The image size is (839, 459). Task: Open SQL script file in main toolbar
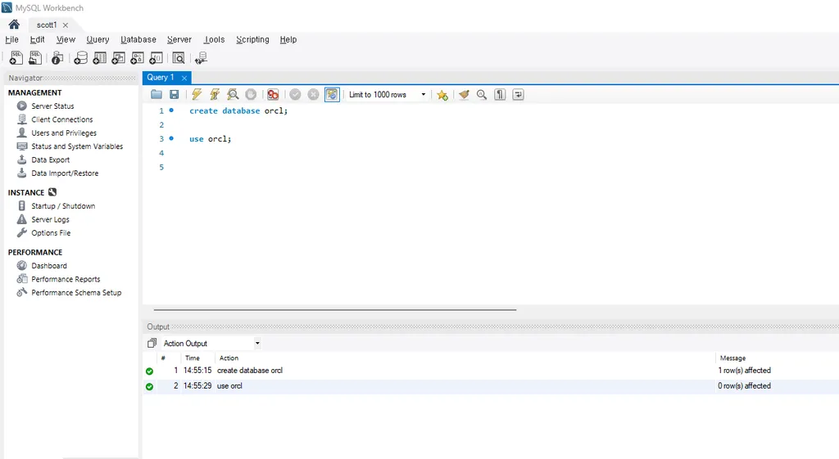[x=35, y=58]
